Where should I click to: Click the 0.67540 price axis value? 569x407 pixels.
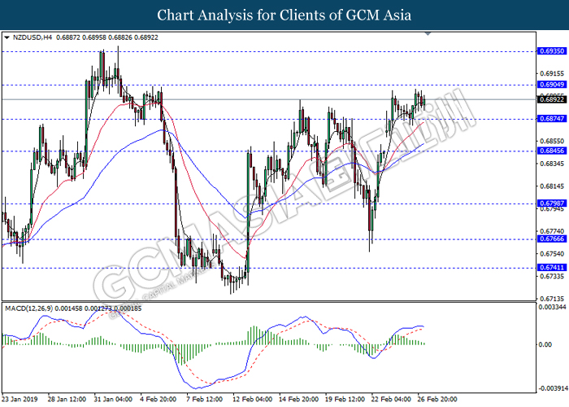coord(552,254)
